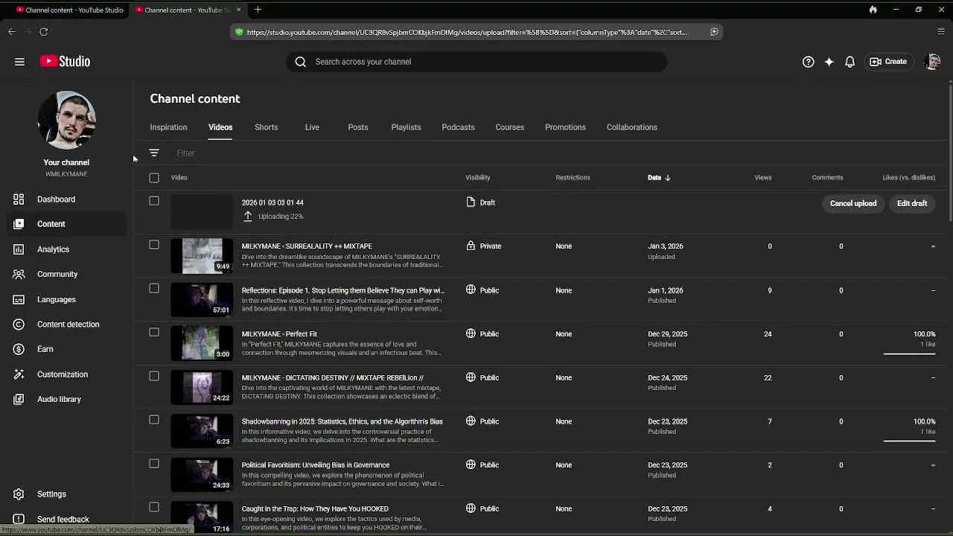The height and width of the screenshot is (536, 953).
Task: Click the Content detection copyright icon
Action: point(19,325)
